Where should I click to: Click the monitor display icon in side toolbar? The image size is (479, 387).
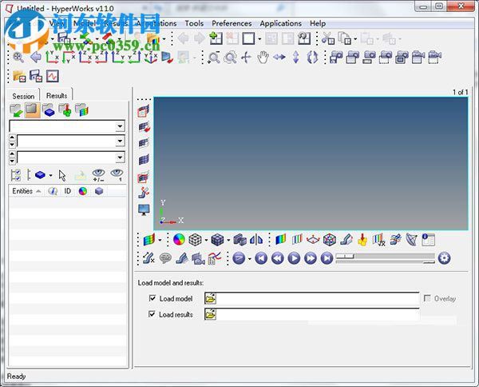coord(144,209)
